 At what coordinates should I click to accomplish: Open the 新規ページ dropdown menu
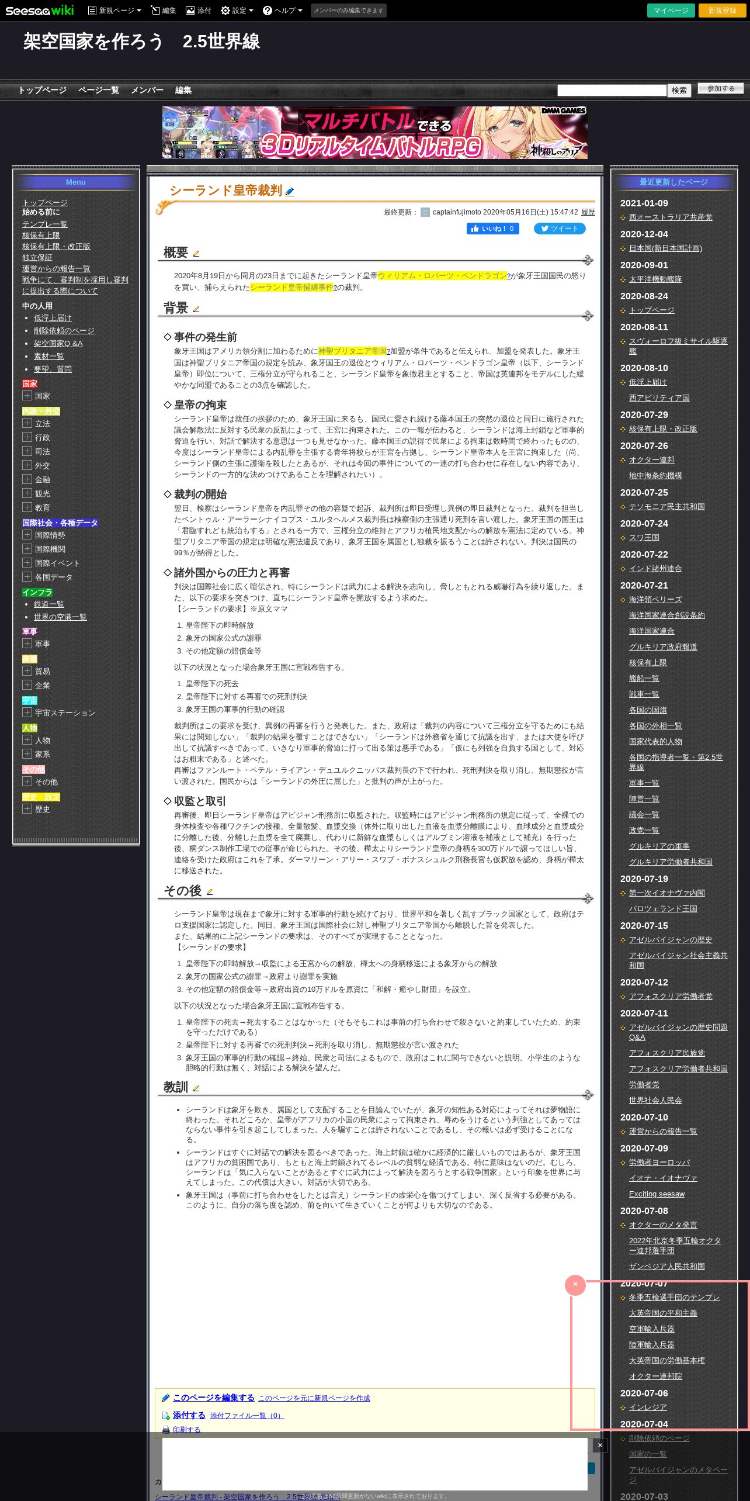coord(114,11)
